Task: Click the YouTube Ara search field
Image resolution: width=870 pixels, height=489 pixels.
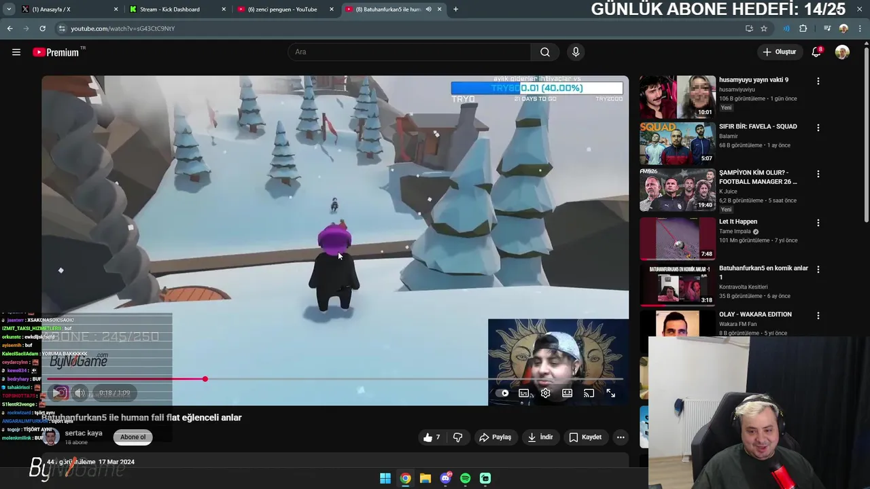Action: click(x=409, y=52)
